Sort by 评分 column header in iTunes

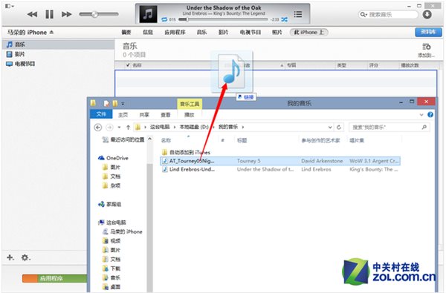click(373, 65)
